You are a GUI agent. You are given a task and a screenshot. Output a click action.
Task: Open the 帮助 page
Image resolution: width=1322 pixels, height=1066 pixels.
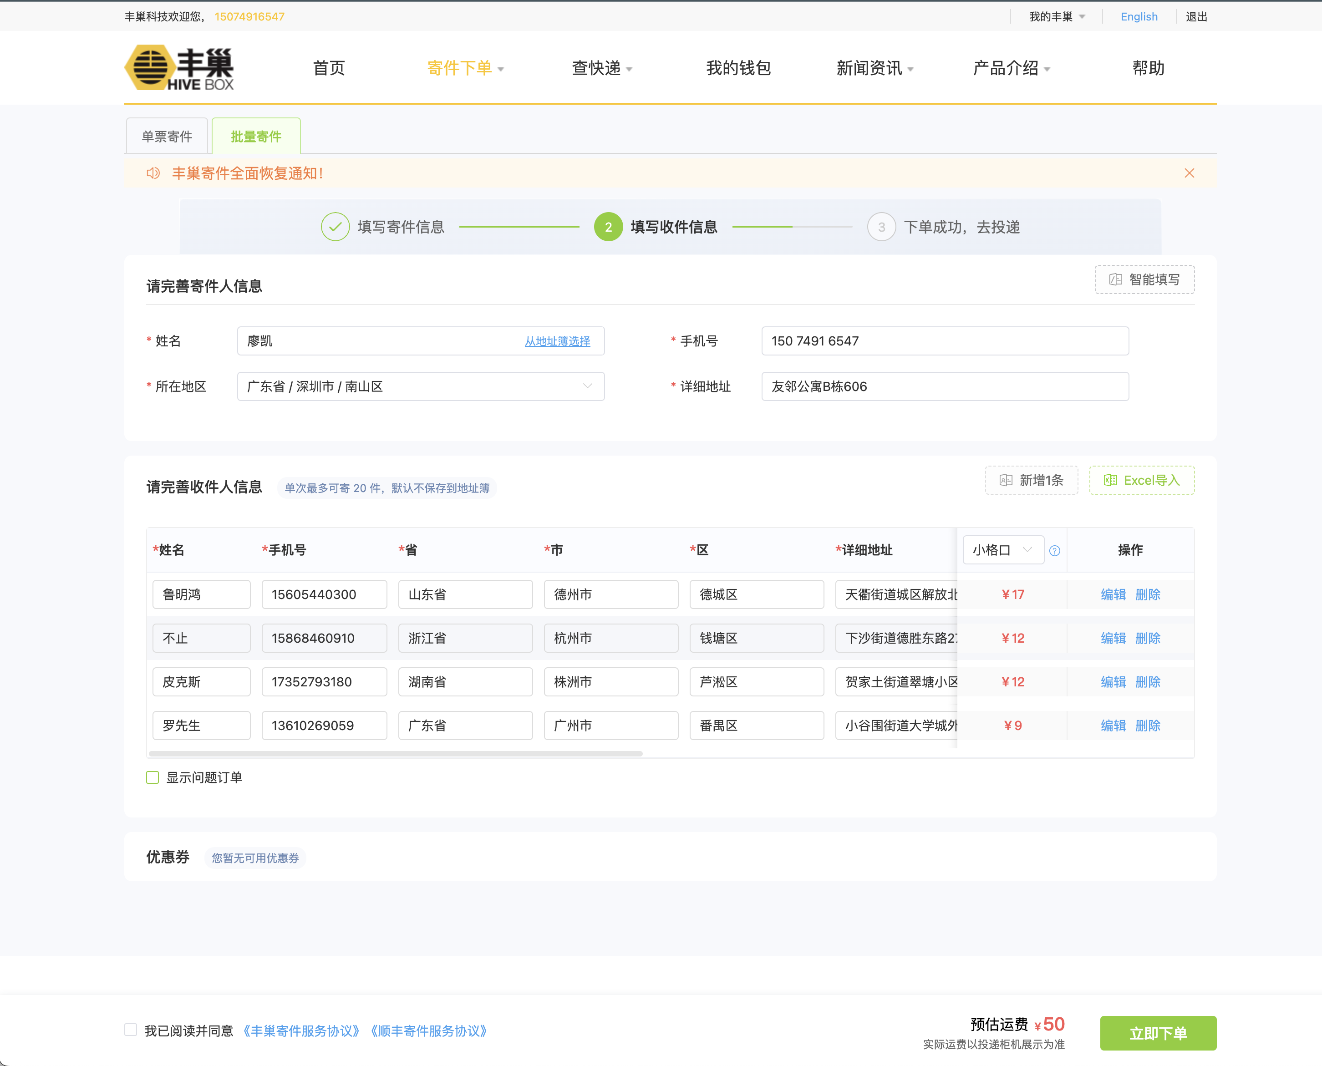[x=1148, y=68]
